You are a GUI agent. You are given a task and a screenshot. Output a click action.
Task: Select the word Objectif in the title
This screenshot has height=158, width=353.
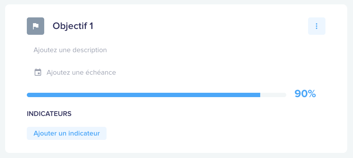(x=67, y=26)
